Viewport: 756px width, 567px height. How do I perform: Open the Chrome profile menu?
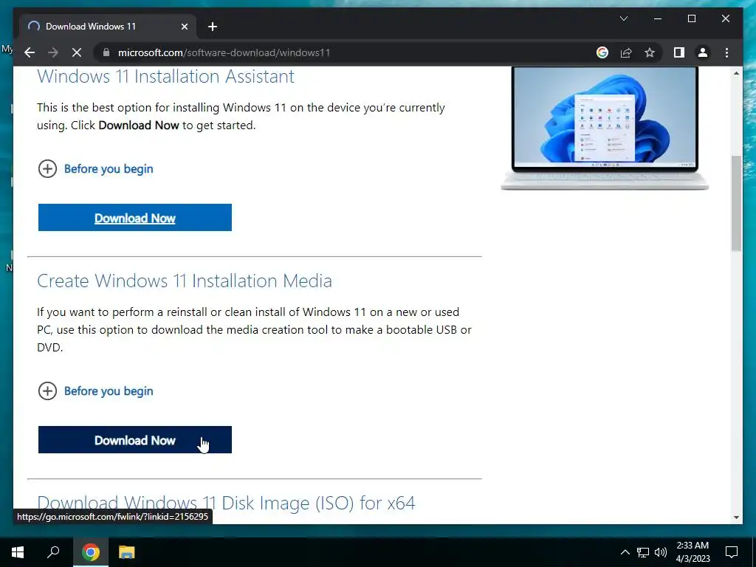tap(703, 52)
